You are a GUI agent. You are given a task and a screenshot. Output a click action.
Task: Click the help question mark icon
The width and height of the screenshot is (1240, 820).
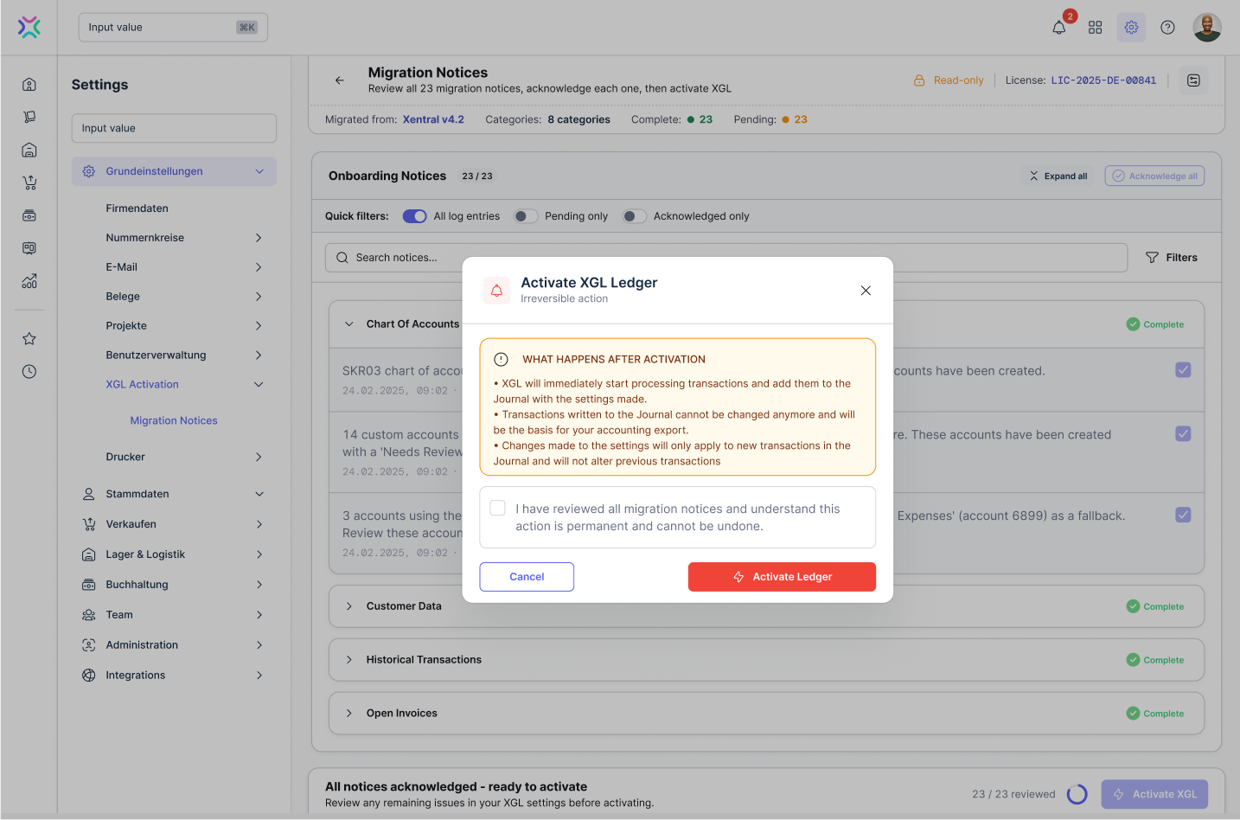point(1167,28)
